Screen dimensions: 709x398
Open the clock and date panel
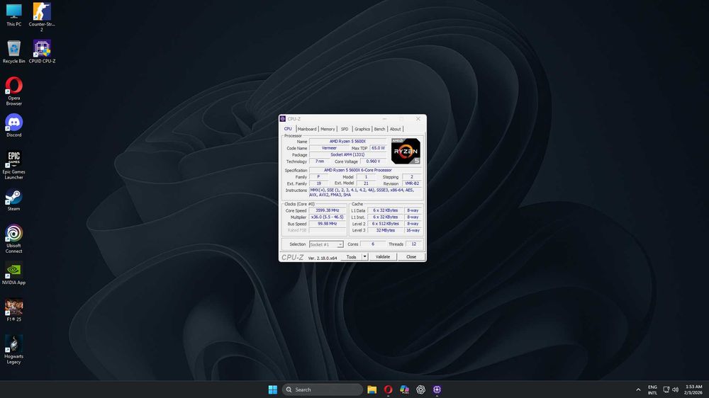point(693,390)
